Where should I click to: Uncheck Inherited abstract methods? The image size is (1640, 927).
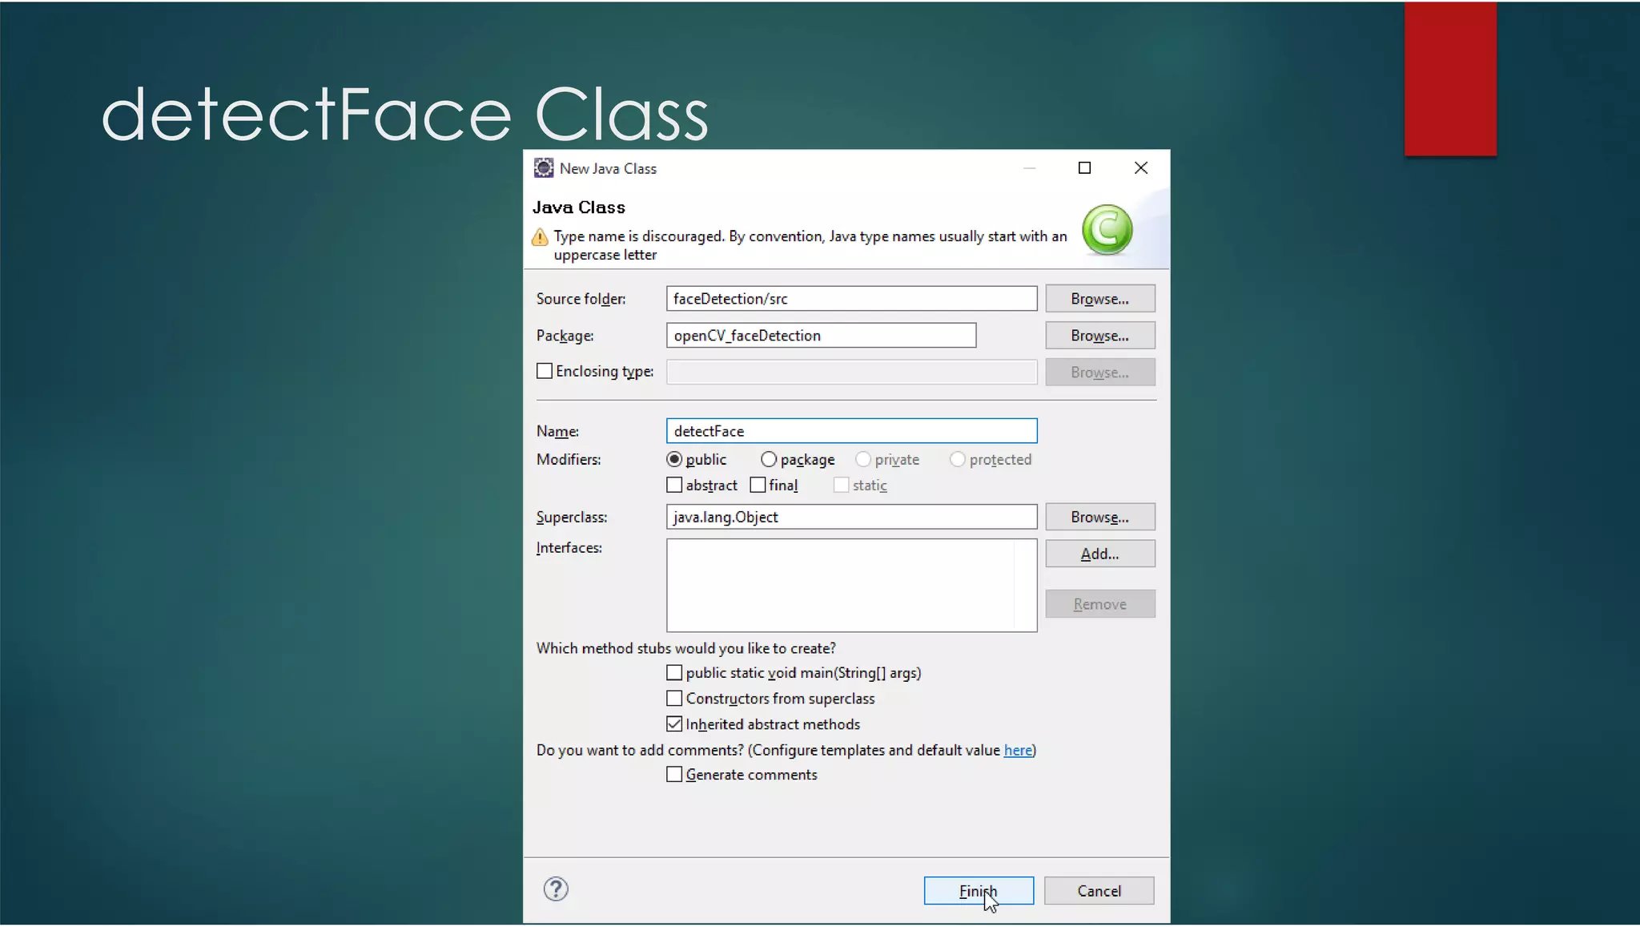coord(674,724)
